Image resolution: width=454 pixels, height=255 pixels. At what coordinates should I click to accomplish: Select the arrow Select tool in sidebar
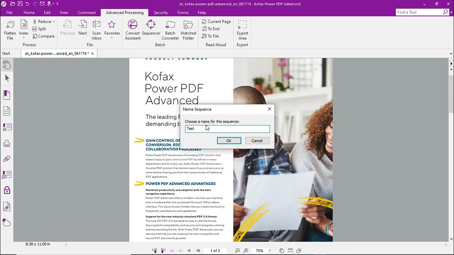click(x=7, y=79)
